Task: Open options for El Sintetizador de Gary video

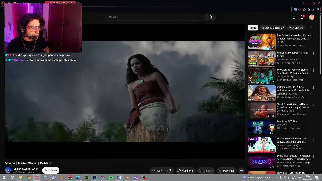Action: point(313,139)
